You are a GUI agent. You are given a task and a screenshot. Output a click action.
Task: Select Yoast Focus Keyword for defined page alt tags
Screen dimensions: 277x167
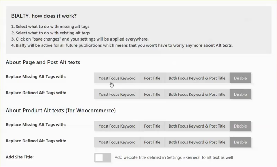(117, 94)
